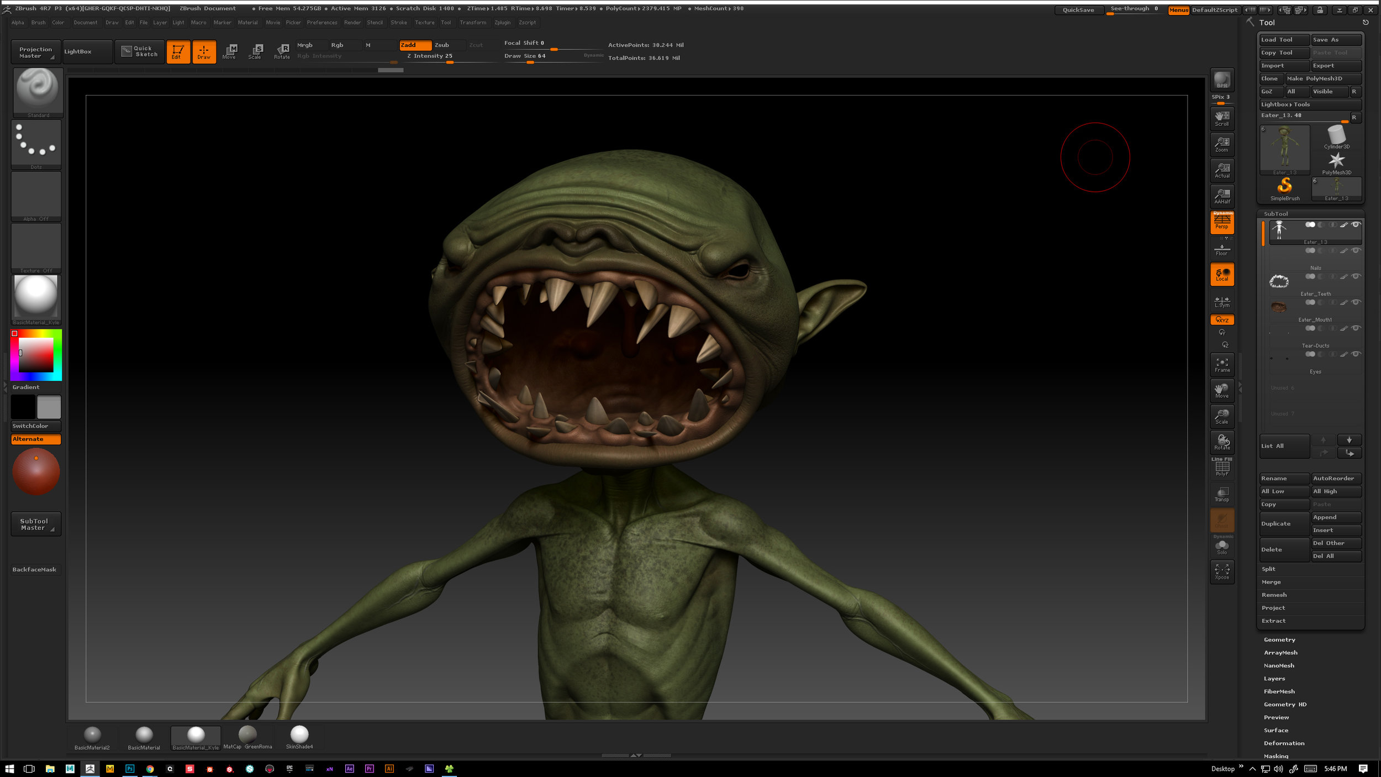
Task: Open the Zplugin menu
Action: pos(503,23)
